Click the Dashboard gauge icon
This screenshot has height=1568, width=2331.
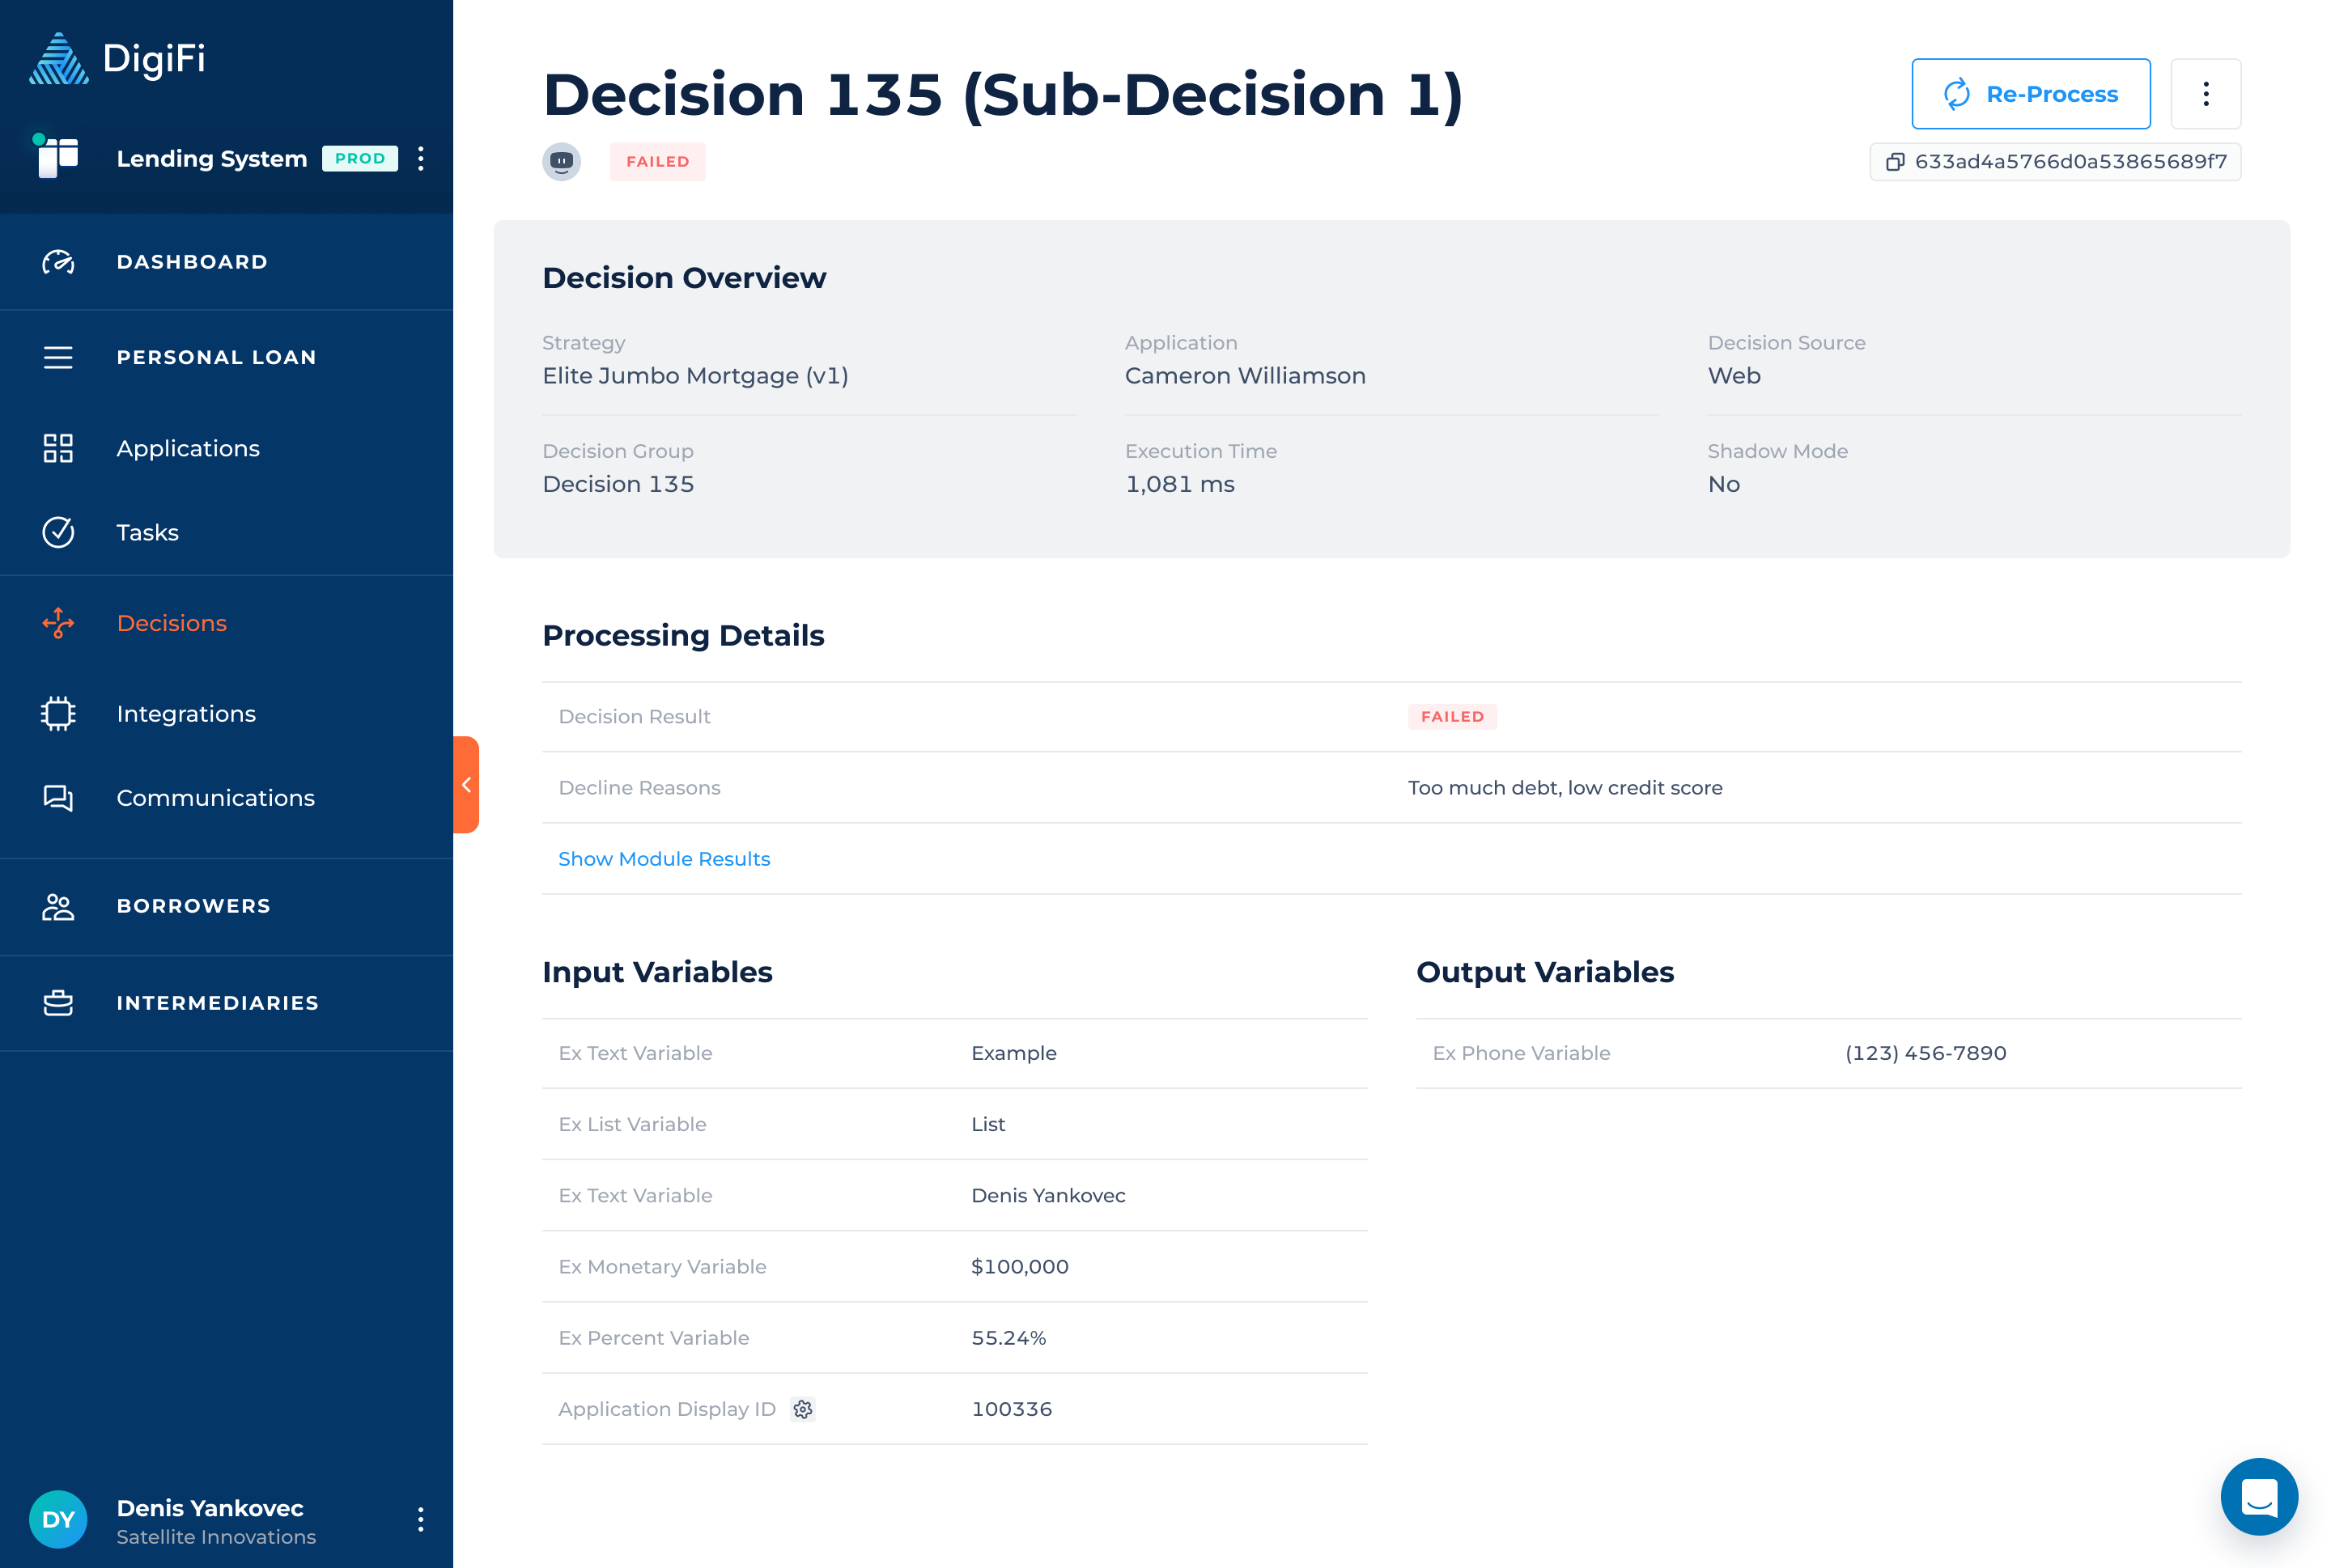[x=58, y=262]
